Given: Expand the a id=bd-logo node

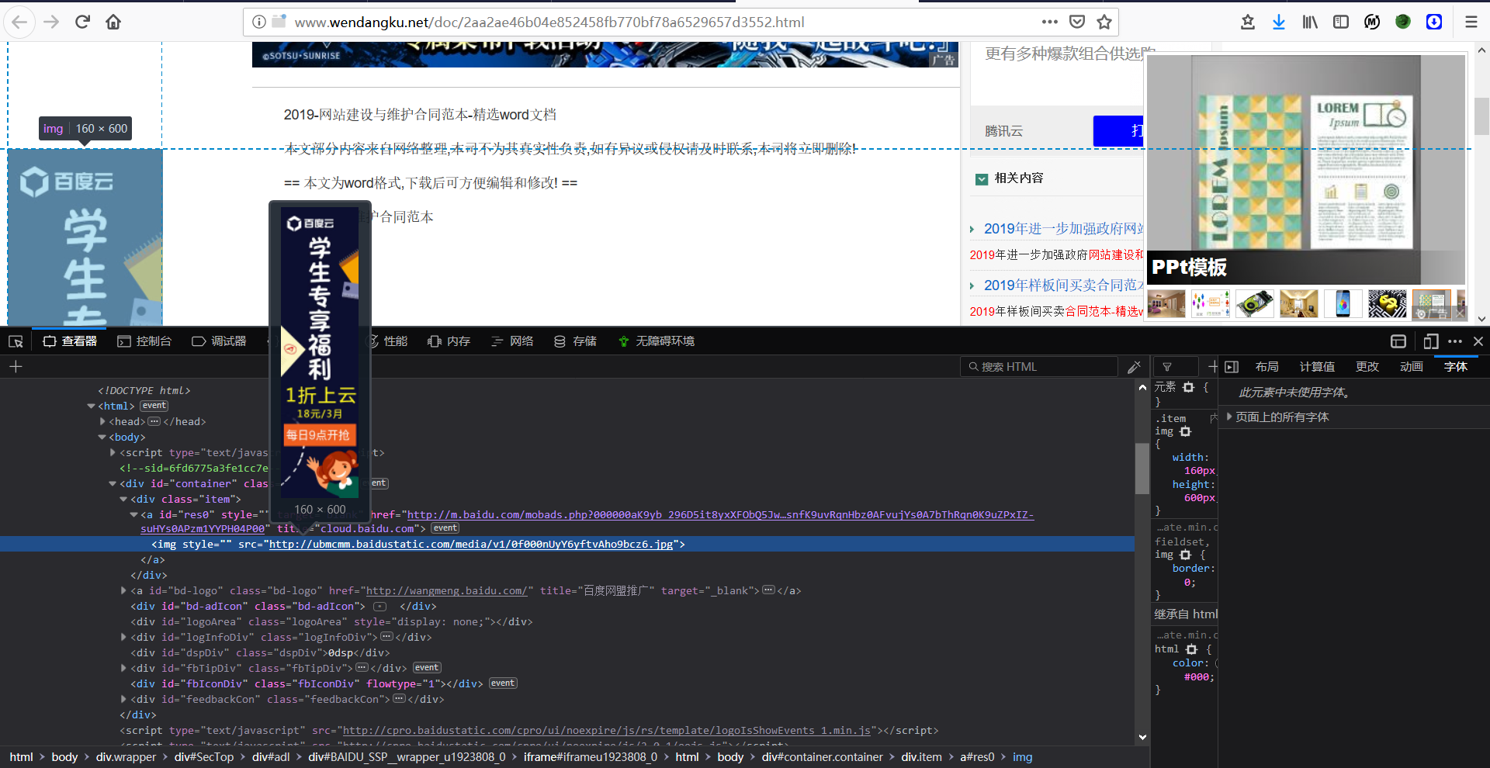Looking at the screenshot, I should coord(123,590).
